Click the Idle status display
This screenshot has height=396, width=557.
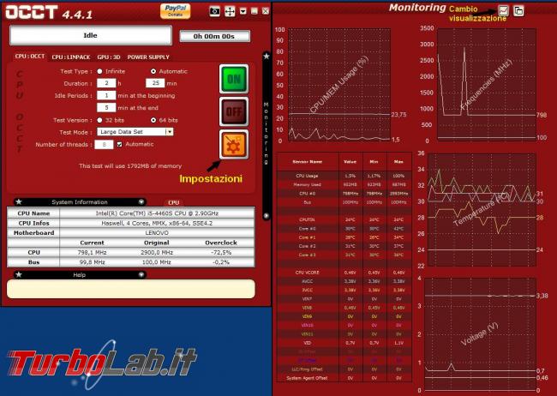click(x=91, y=35)
